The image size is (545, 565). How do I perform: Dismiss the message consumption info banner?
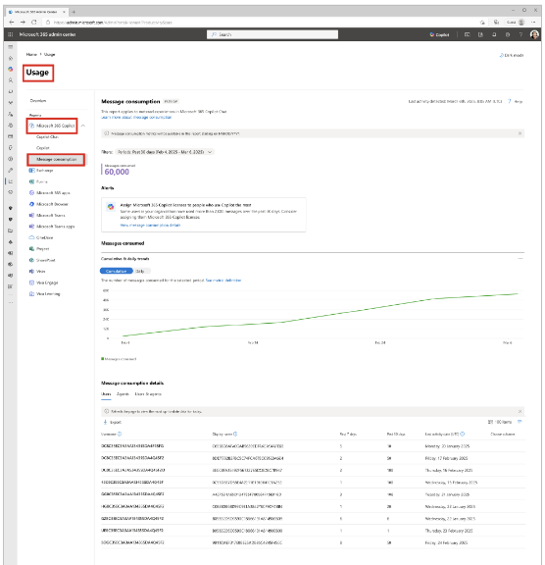coord(520,133)
